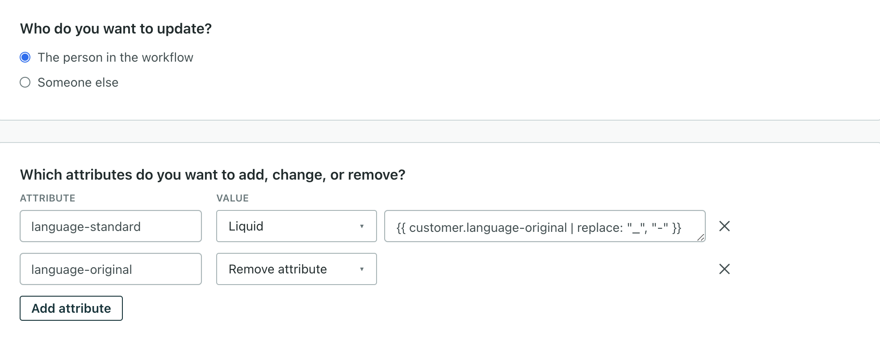Click the ATTRIBUTE column label
The image size is (880, 344).
coord(47,198)
